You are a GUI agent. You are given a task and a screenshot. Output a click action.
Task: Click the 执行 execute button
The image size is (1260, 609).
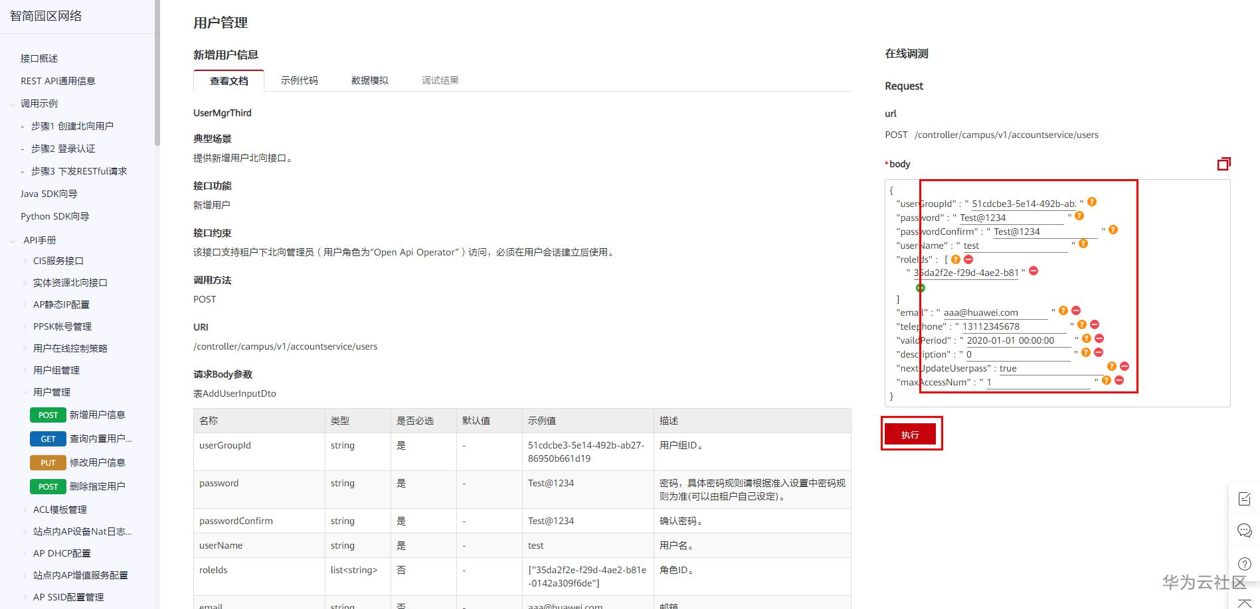[910, 435]
